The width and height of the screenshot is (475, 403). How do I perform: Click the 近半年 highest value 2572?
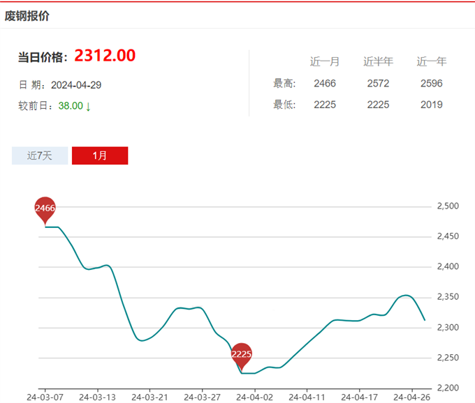click(x=378, y=84)
